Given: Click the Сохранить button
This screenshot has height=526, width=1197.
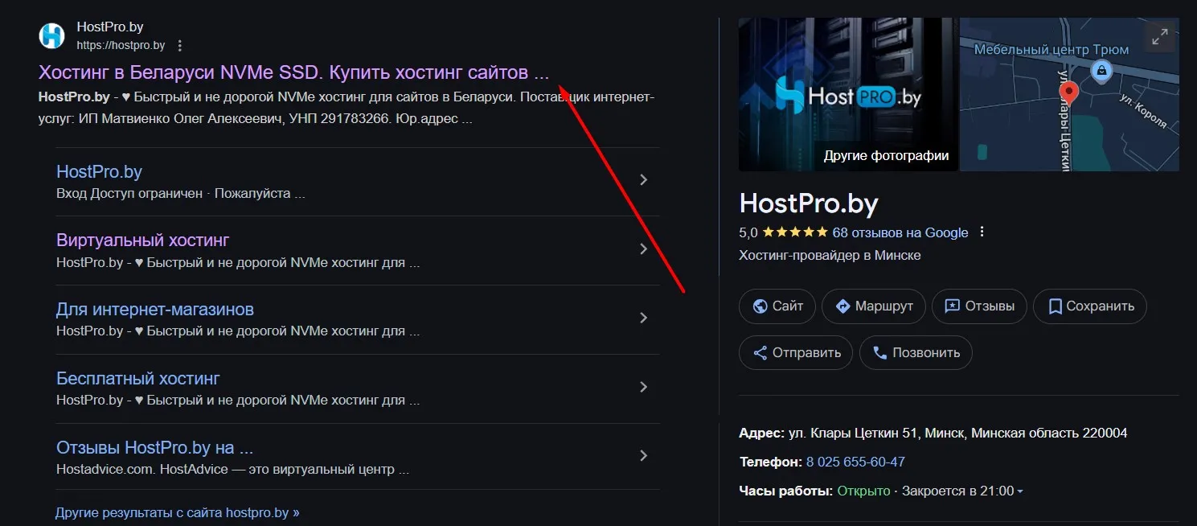Looking at the screenshot, I should [x=1090, y=306].
